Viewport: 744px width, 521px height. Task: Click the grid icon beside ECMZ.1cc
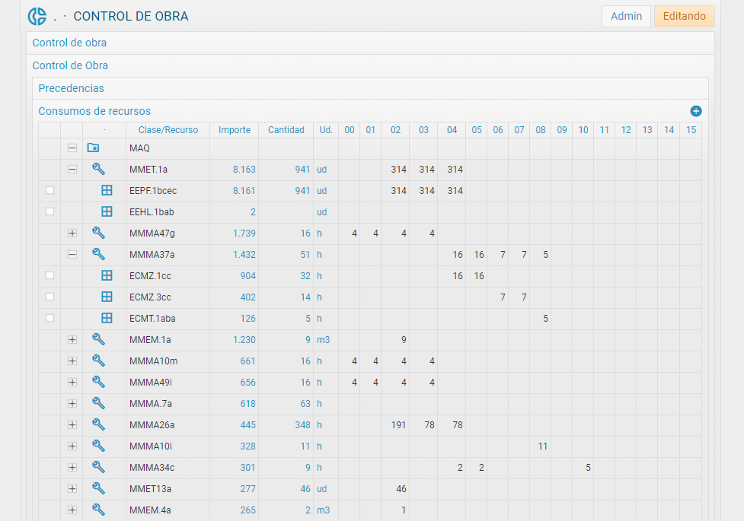[107, 275]
